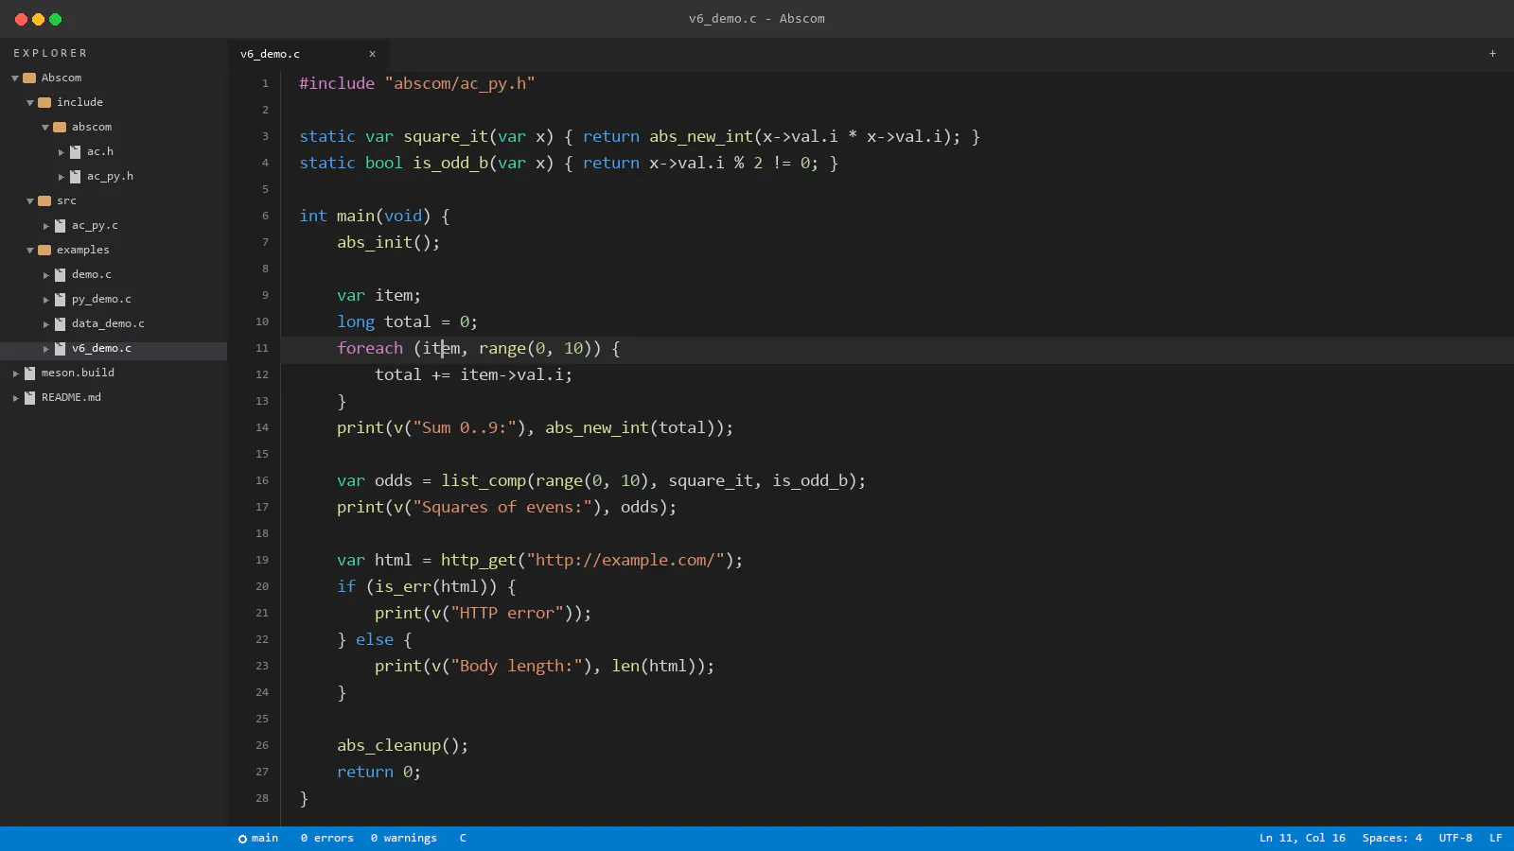The width and height of the screenshot is (1514, 851).
Task: Click abs_cleanup() call in code
Action: (402, 745)
